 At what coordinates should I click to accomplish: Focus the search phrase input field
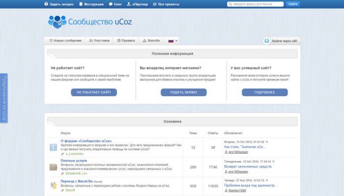(256, 4)
